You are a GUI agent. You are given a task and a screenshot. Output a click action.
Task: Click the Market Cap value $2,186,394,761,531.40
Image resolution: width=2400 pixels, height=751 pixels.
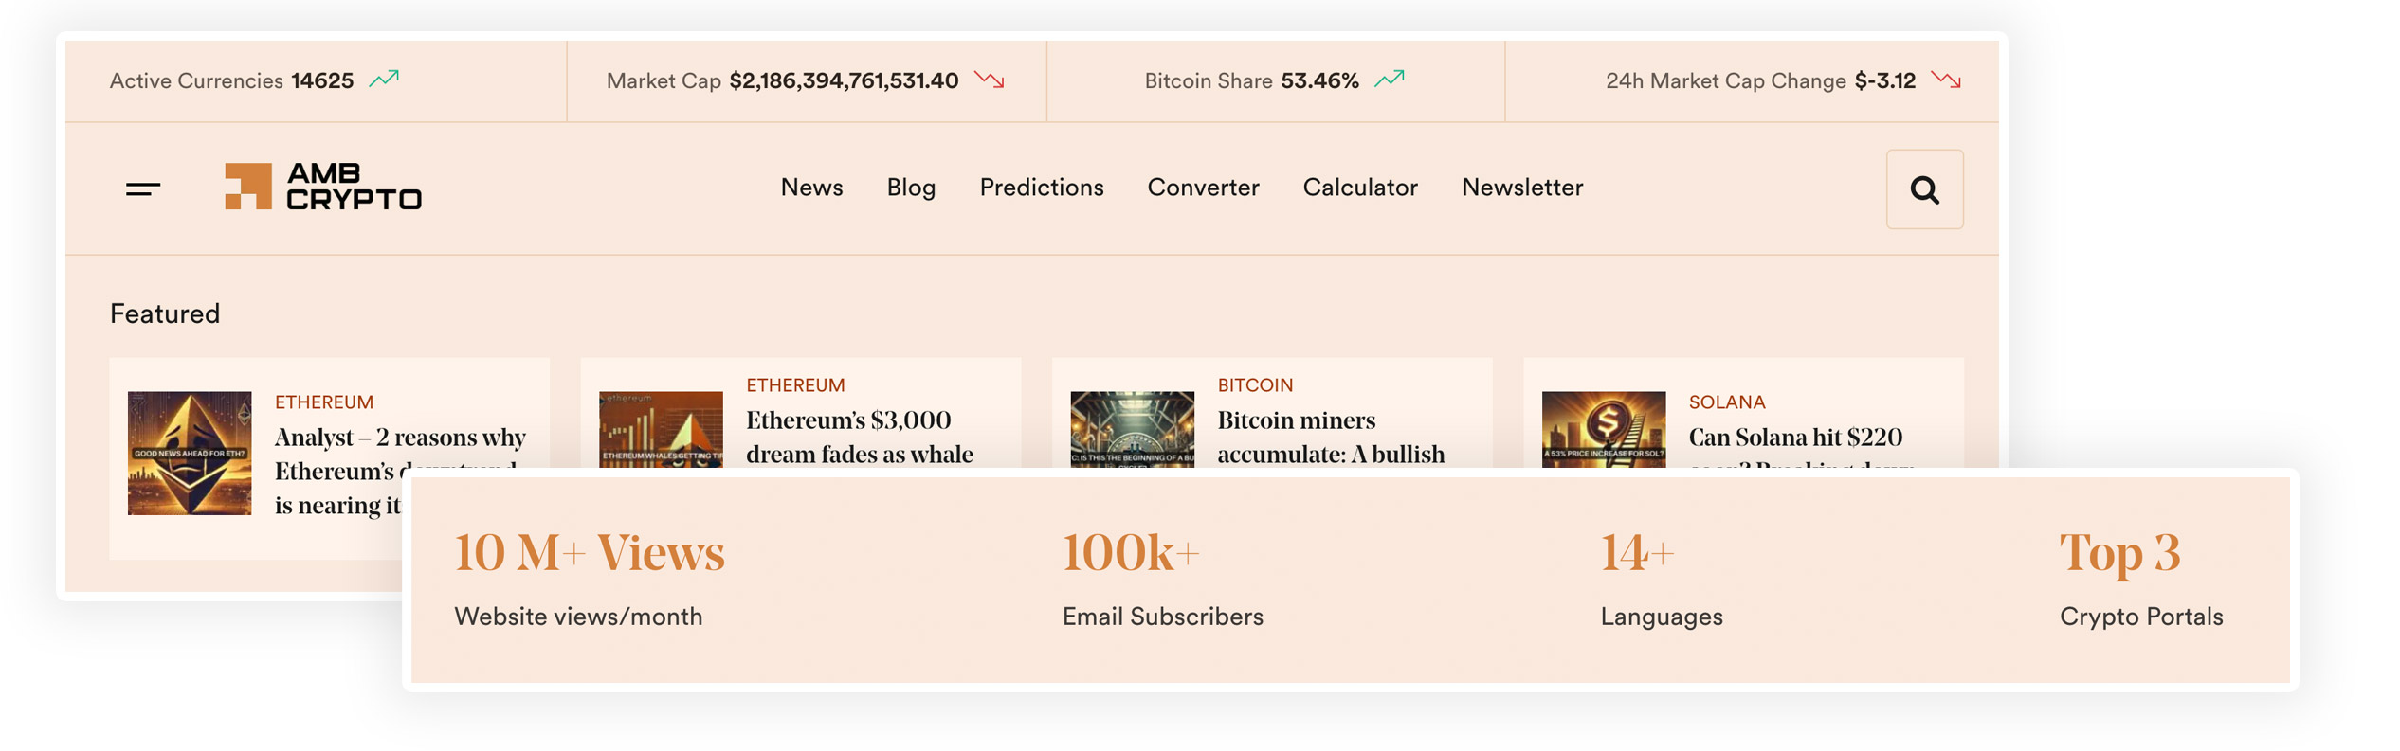click(x=844, y=80)
